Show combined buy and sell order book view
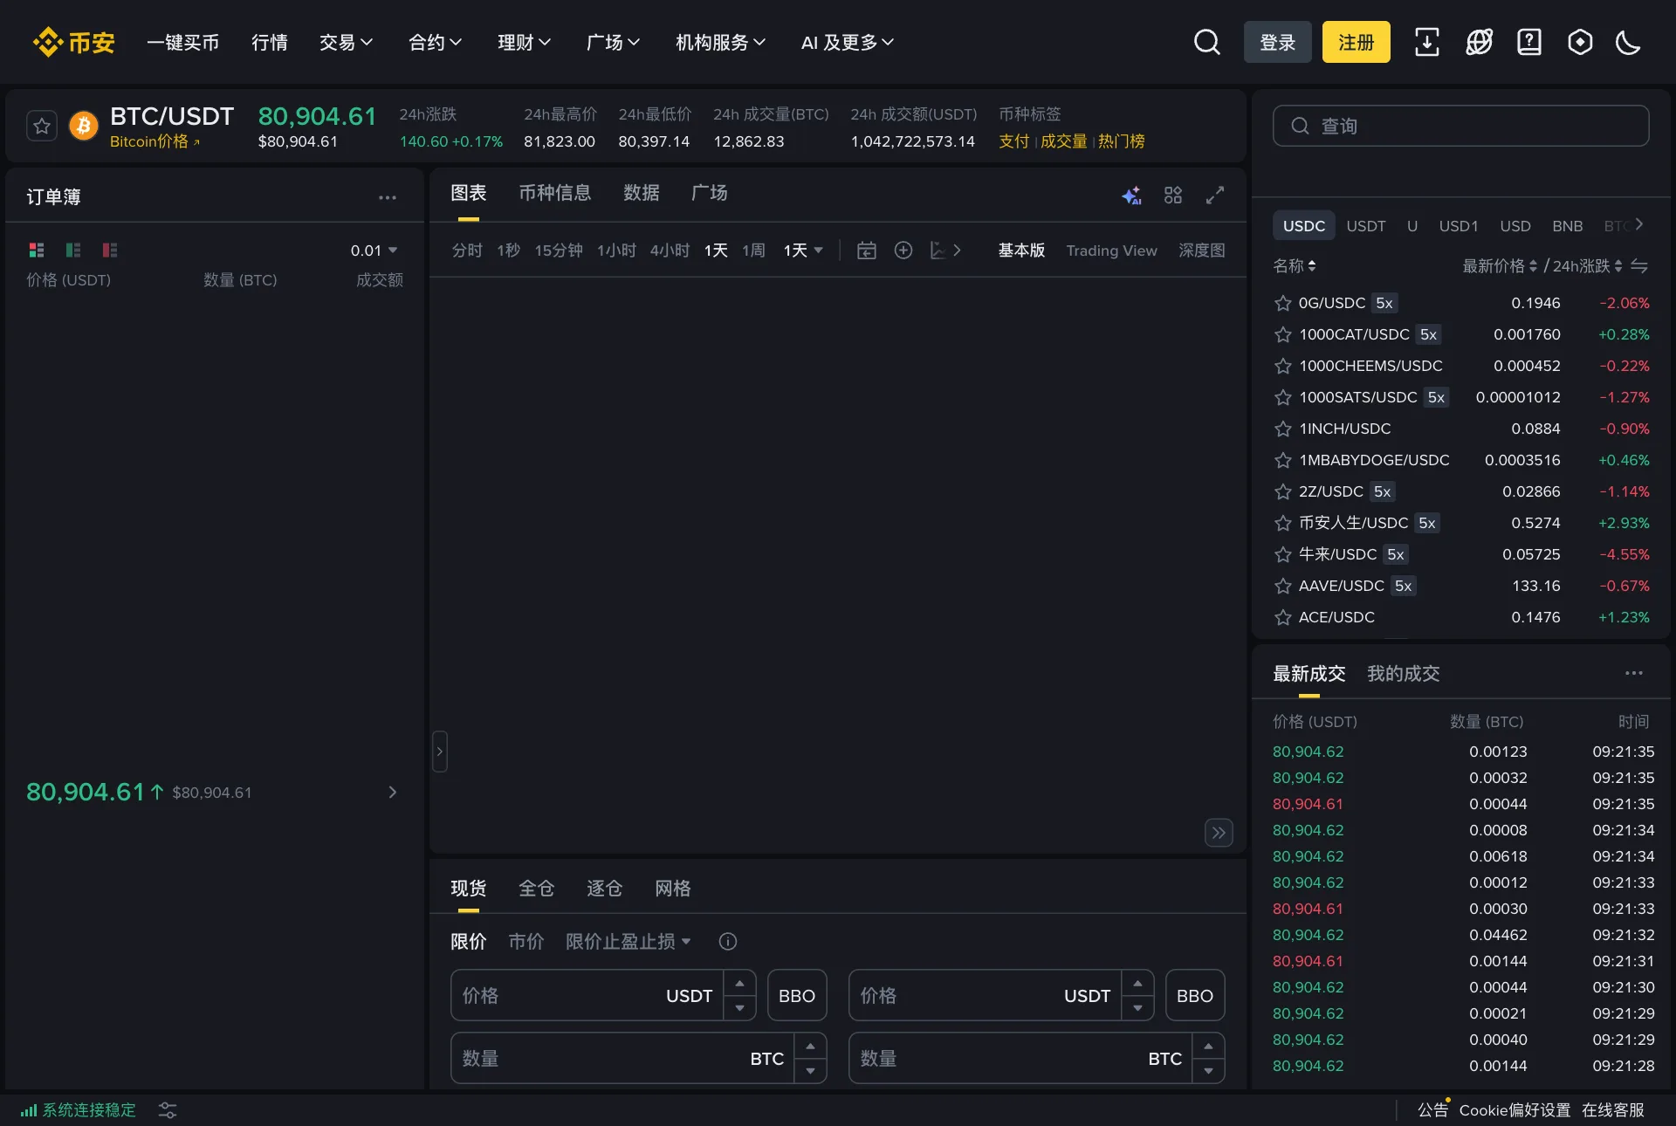The image size is (1676, 1126). tap(37, 251)
